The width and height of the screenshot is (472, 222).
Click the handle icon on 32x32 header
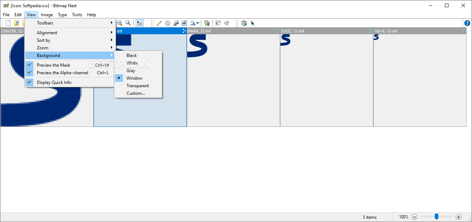click(371, 31)
